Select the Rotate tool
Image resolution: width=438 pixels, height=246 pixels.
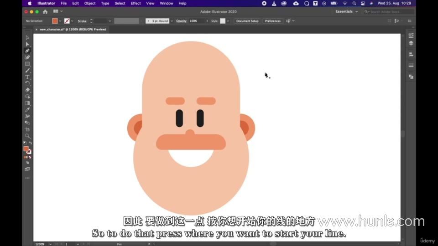(x=27, y=83)
